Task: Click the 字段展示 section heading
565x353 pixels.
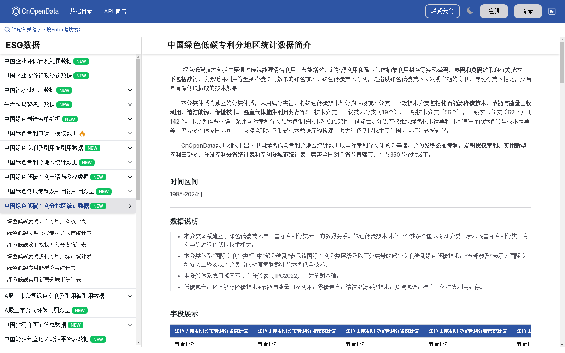Action: tap(184, 314)
